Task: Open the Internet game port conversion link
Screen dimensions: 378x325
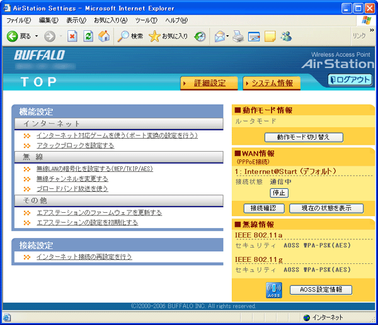Action: tap(117, 136)
